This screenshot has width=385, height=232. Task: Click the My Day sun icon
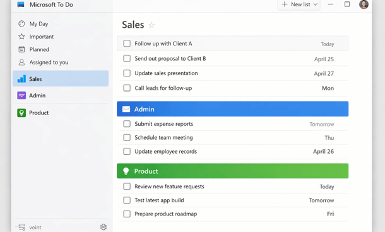[x=21, y=23]
